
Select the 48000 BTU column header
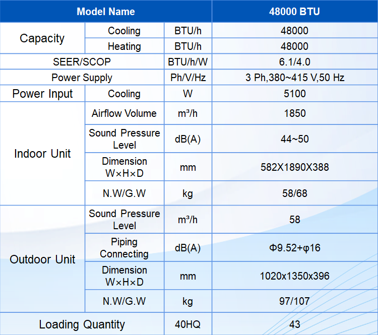294,11
